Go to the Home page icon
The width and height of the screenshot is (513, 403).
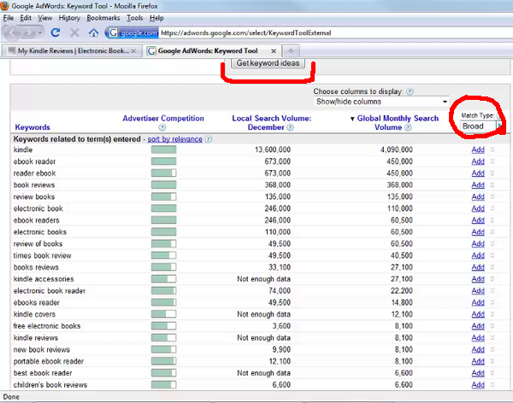93,32
